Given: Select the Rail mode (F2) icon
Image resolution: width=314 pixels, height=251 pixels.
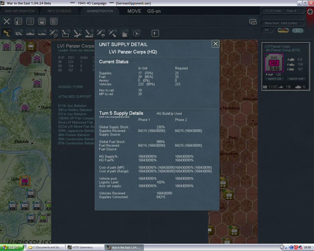Looking at the screenshot, I should (x=19, y=33).
